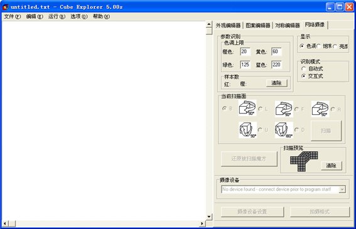Open the 编辑 menu
356x229 pixels.
click(x=35, y=16)
